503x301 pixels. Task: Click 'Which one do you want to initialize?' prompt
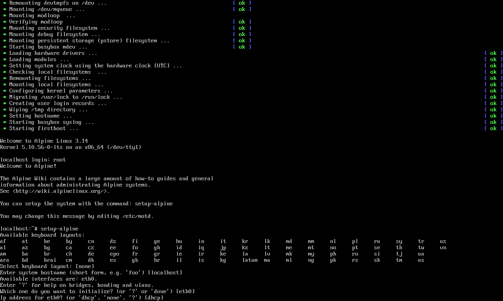(x=97, y=291)
